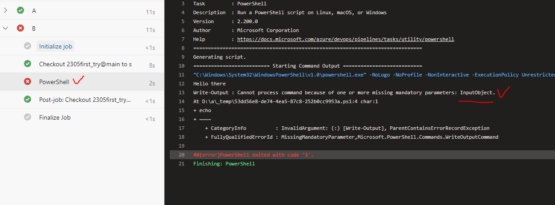Viewport: 555px width, 205px height.
Task: Click '+ echo' log line
Action: coord(202,110)
